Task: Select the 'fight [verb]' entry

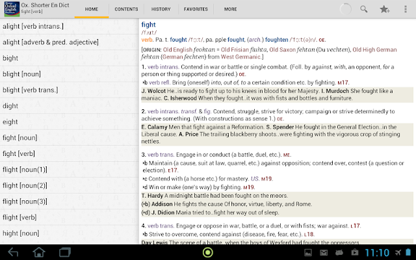Action: [x=70, y=153]
